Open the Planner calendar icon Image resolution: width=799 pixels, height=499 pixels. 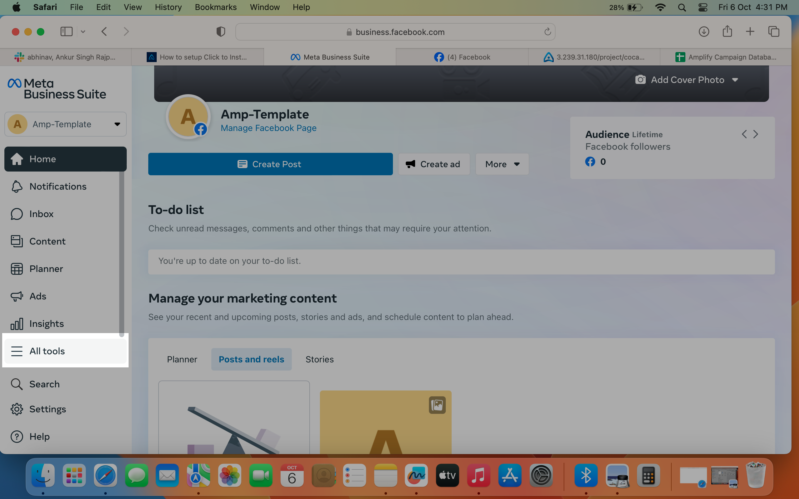point(17,269)
